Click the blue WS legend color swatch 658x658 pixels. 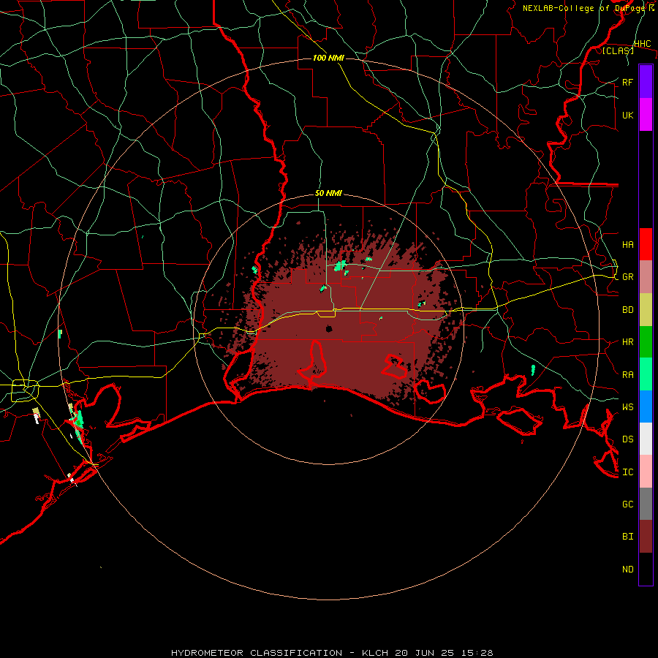[x=646, y=406]
